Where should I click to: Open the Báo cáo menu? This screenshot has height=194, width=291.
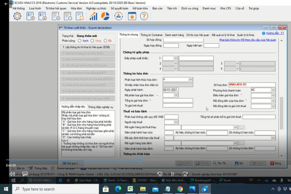[157, 8]
